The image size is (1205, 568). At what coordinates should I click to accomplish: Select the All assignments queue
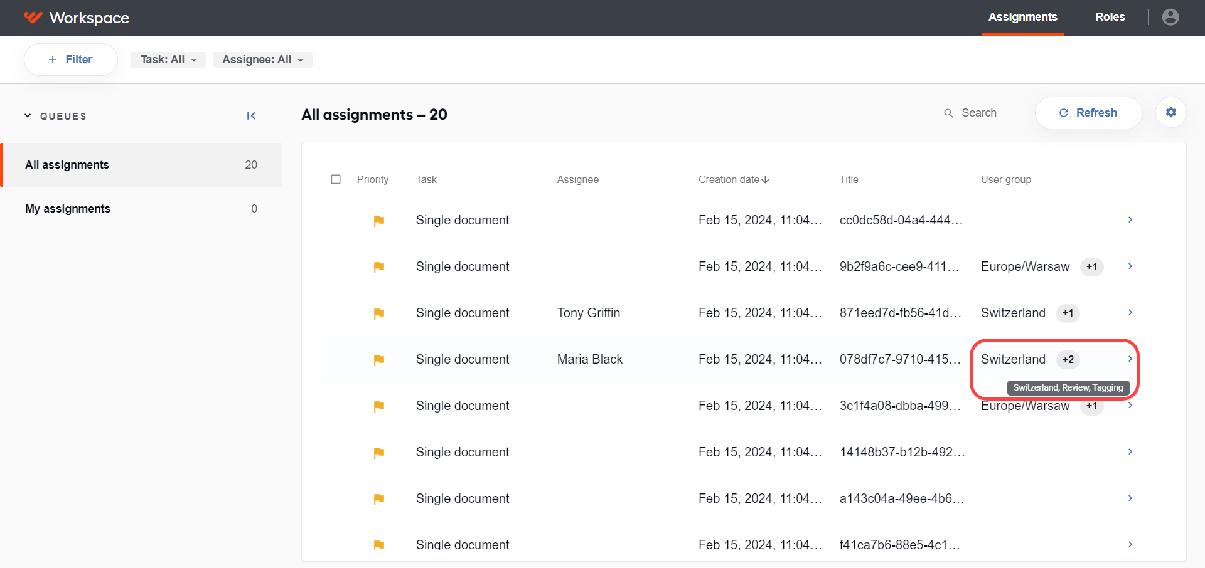point(141,165)
